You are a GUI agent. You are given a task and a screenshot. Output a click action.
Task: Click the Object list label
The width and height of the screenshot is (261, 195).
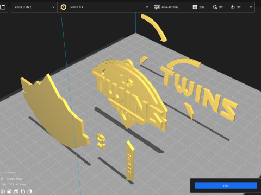coord(11,173)
